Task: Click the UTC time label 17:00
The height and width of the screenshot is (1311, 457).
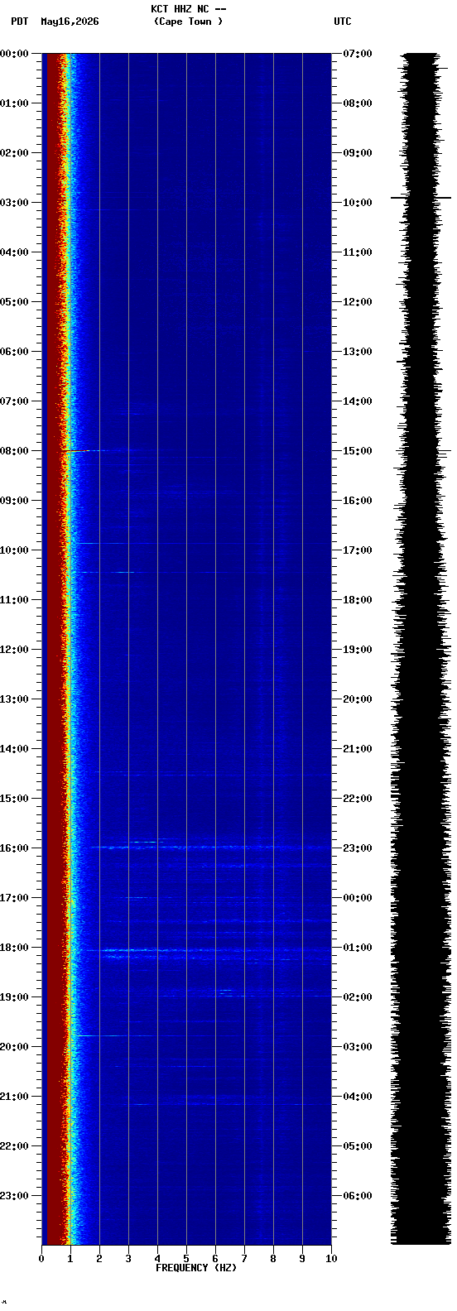Action: point(358,550)
